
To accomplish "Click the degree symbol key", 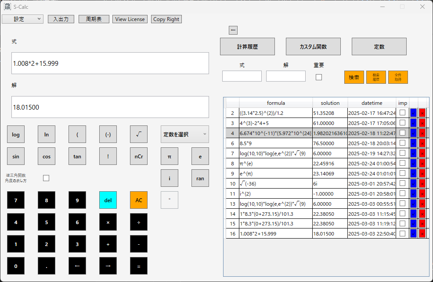I will point(170,200).
